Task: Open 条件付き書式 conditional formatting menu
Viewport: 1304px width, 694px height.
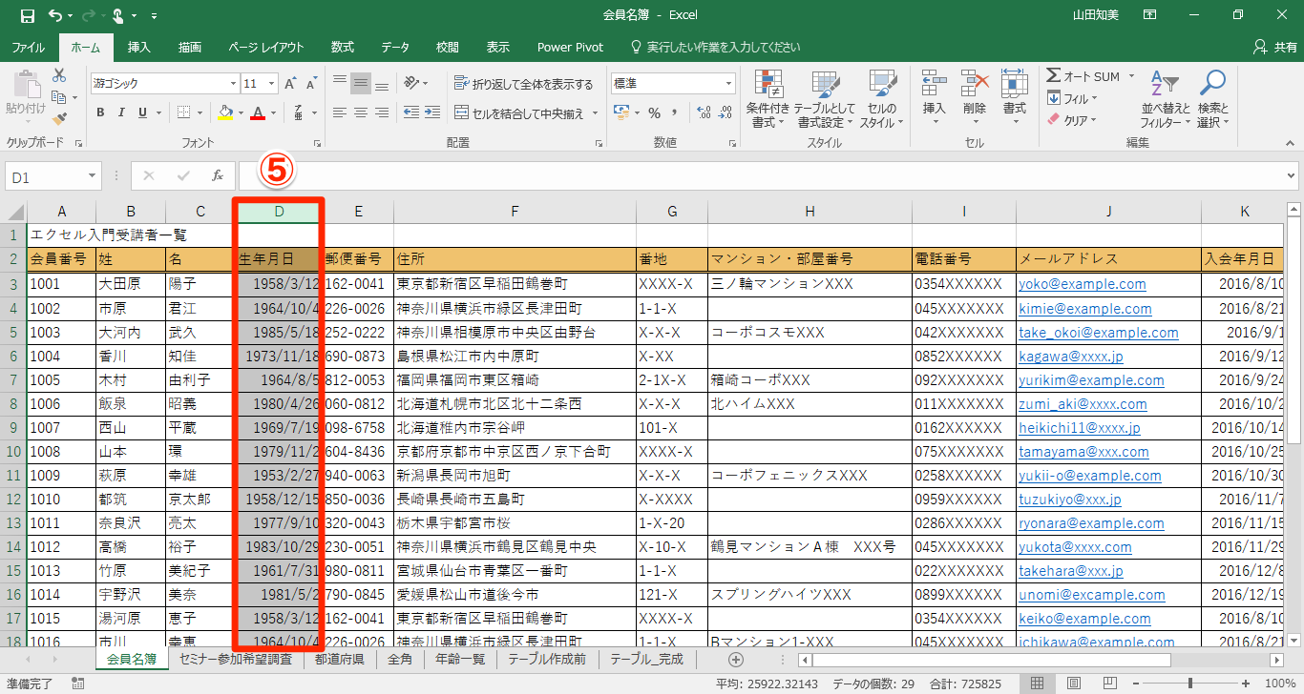Action: 768,99
